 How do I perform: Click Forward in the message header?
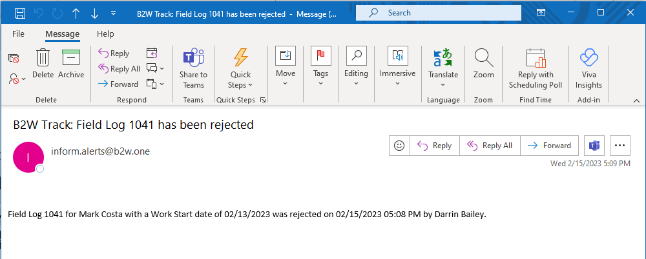(550, 146)
